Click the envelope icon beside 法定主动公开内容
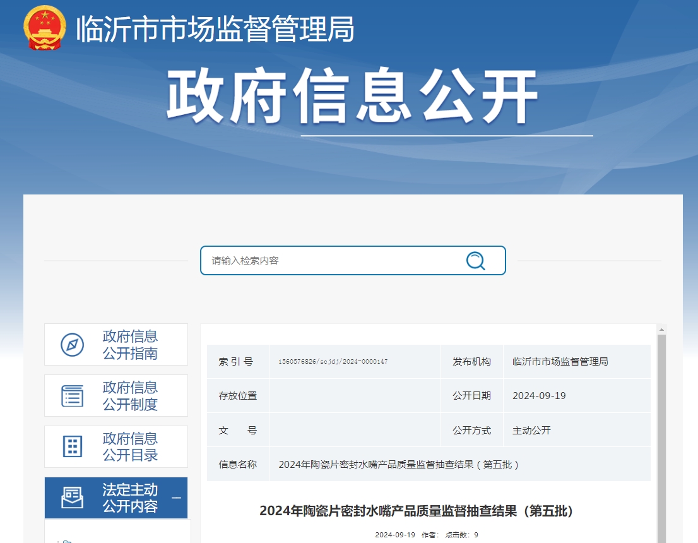Viewport: 698px width, 543px height. tap(72, 498)
